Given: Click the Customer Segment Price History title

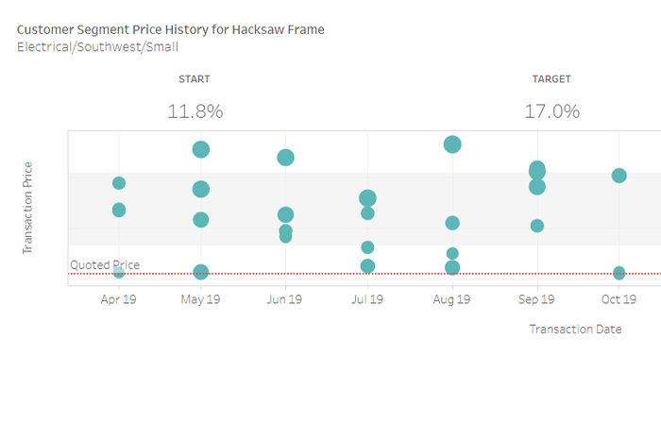Looking at the screenshot, I should (171, 29).
